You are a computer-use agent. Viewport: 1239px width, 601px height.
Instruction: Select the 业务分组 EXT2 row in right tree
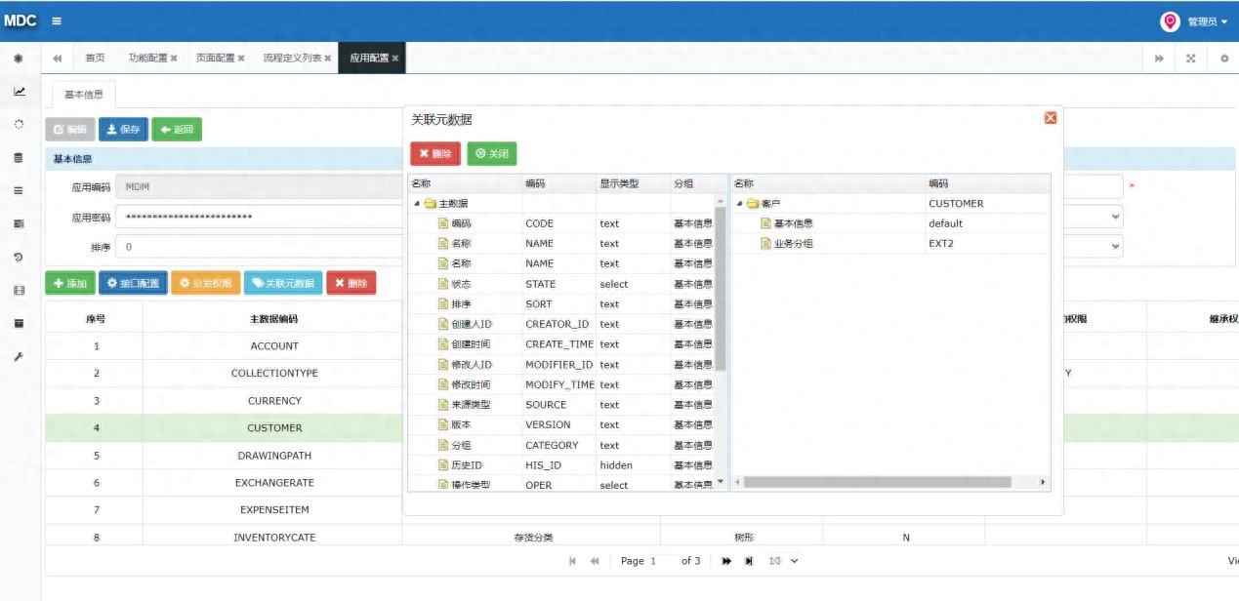click(x=890, y=243)
